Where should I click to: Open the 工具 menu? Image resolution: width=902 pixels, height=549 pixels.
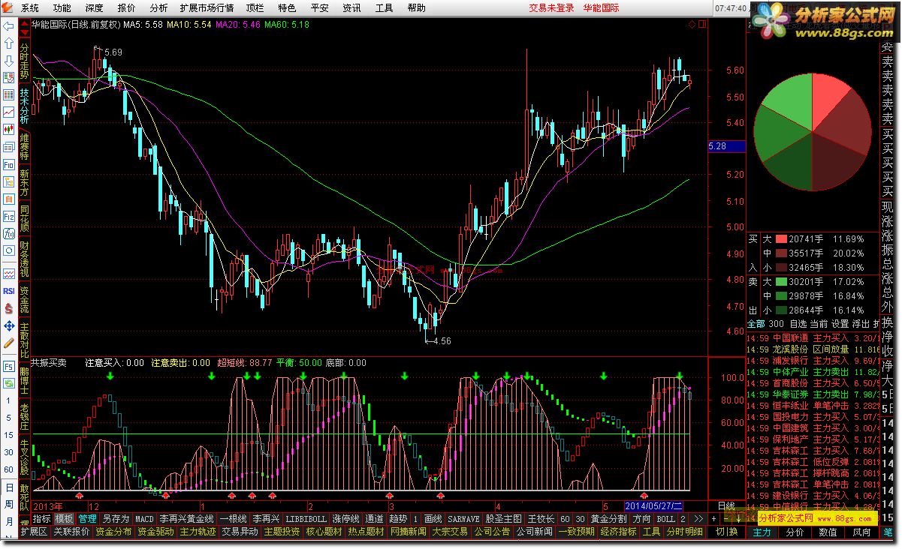pos(384,7)
